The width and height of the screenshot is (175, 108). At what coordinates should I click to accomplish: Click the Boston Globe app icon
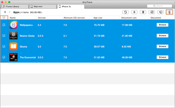click(x=13, y=36)
